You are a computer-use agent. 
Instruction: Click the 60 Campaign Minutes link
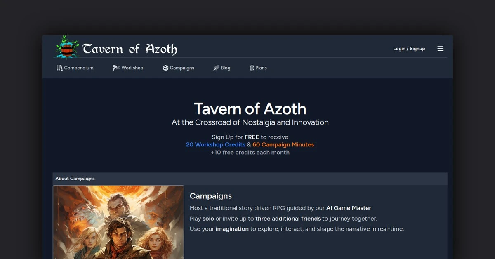coord(283,144)
